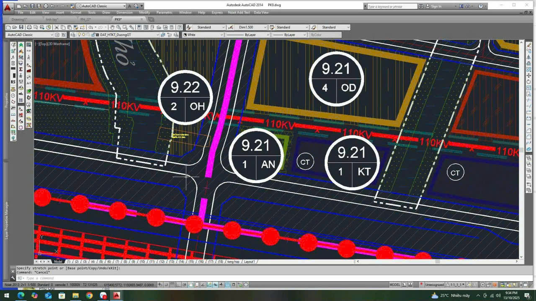Click the Undo arrow in the Standard toolbar
This screenshot has height=301, width=536.
(90, 27)
